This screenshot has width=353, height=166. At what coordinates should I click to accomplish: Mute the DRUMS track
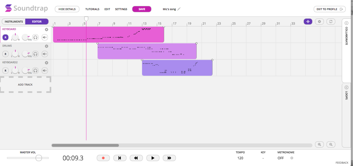coord(45,54)
